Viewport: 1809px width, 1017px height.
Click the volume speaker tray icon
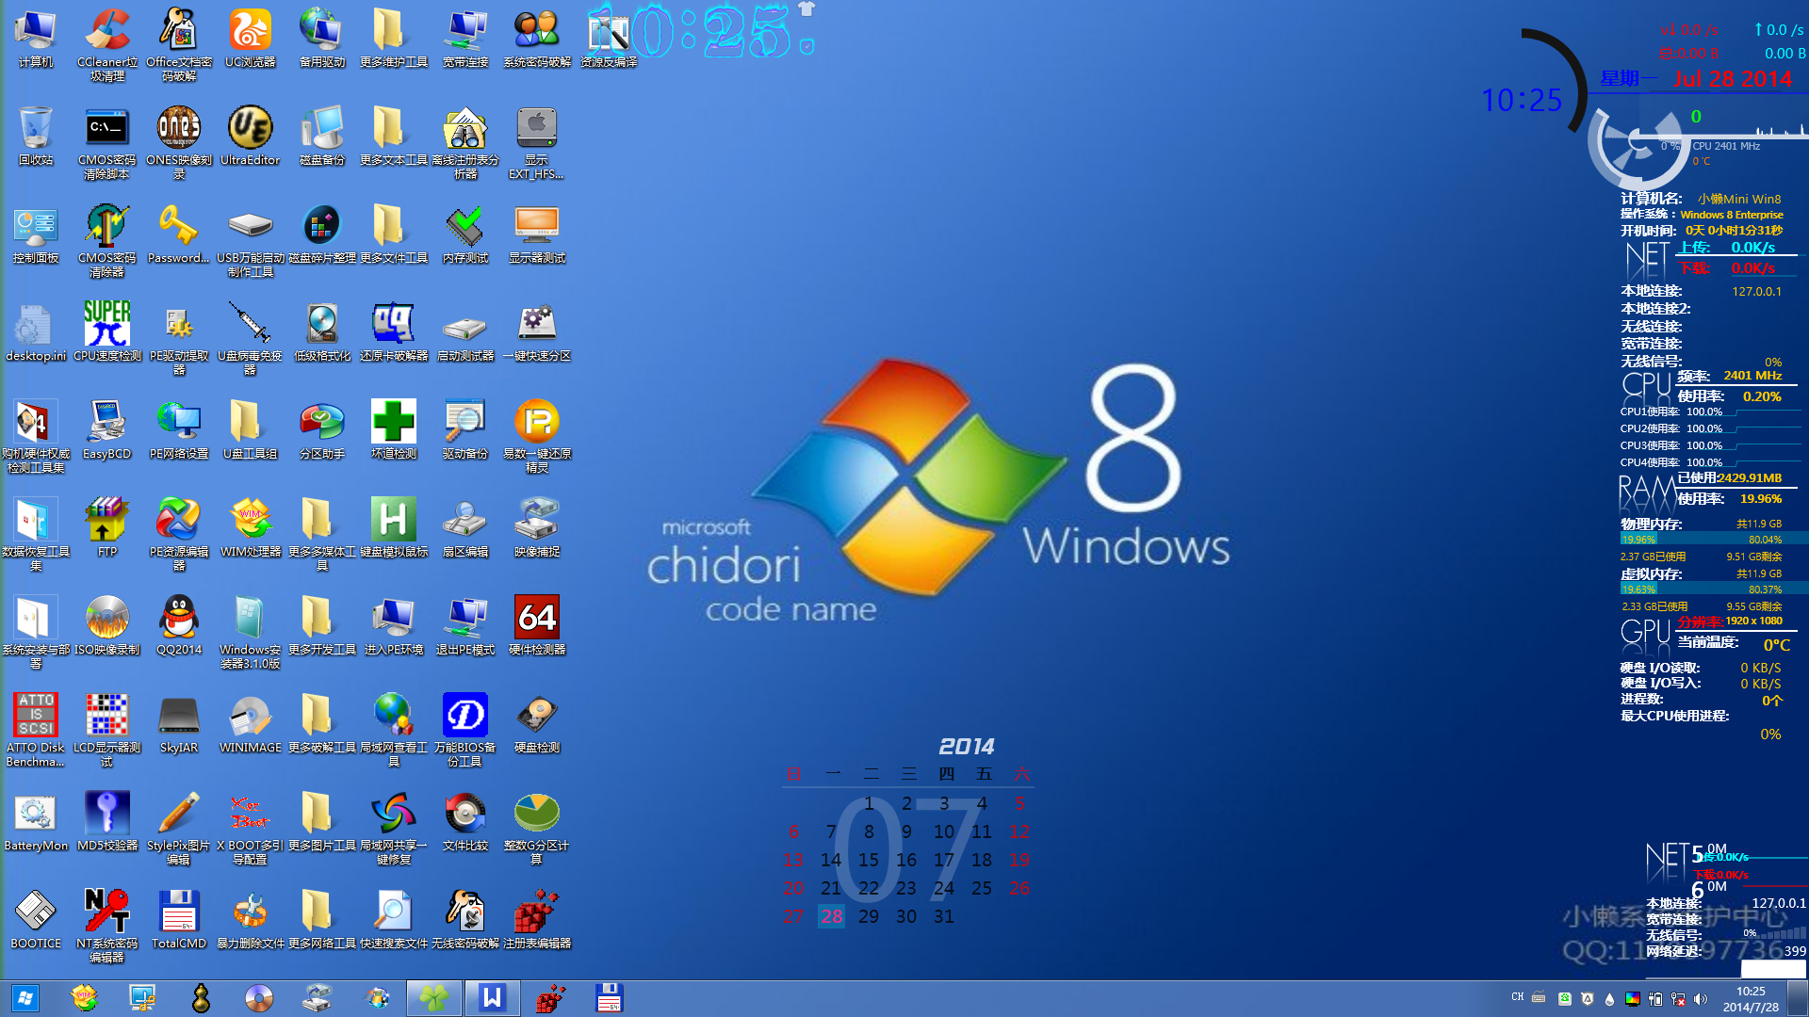(x=1701, y=999)
